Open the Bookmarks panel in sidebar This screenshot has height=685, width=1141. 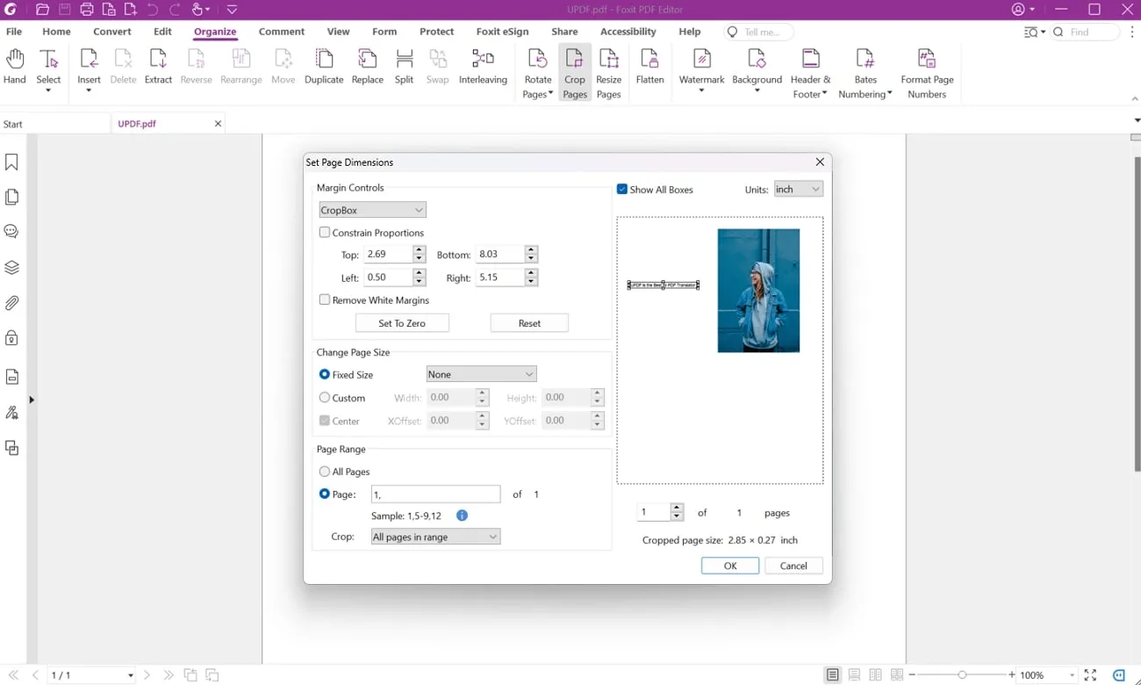tap(12, 162)
